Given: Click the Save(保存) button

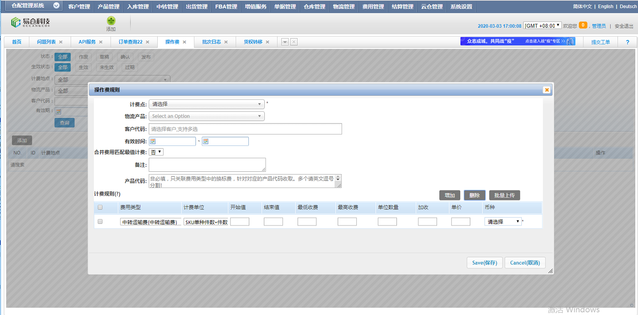Looking at the screenshot, I should 484,263.
